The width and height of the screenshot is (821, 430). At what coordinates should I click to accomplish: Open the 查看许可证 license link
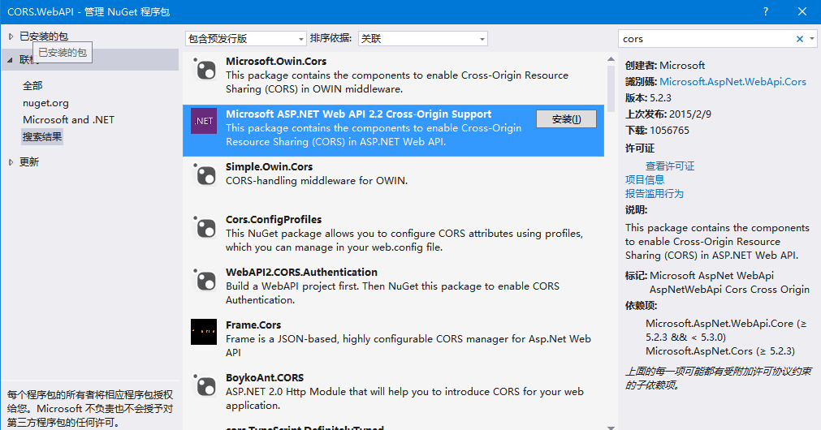click(670, 166)
